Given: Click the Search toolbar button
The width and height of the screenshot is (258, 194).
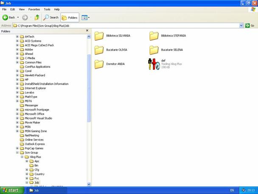Looking at the screenshot, I should (x=50, y=17).
